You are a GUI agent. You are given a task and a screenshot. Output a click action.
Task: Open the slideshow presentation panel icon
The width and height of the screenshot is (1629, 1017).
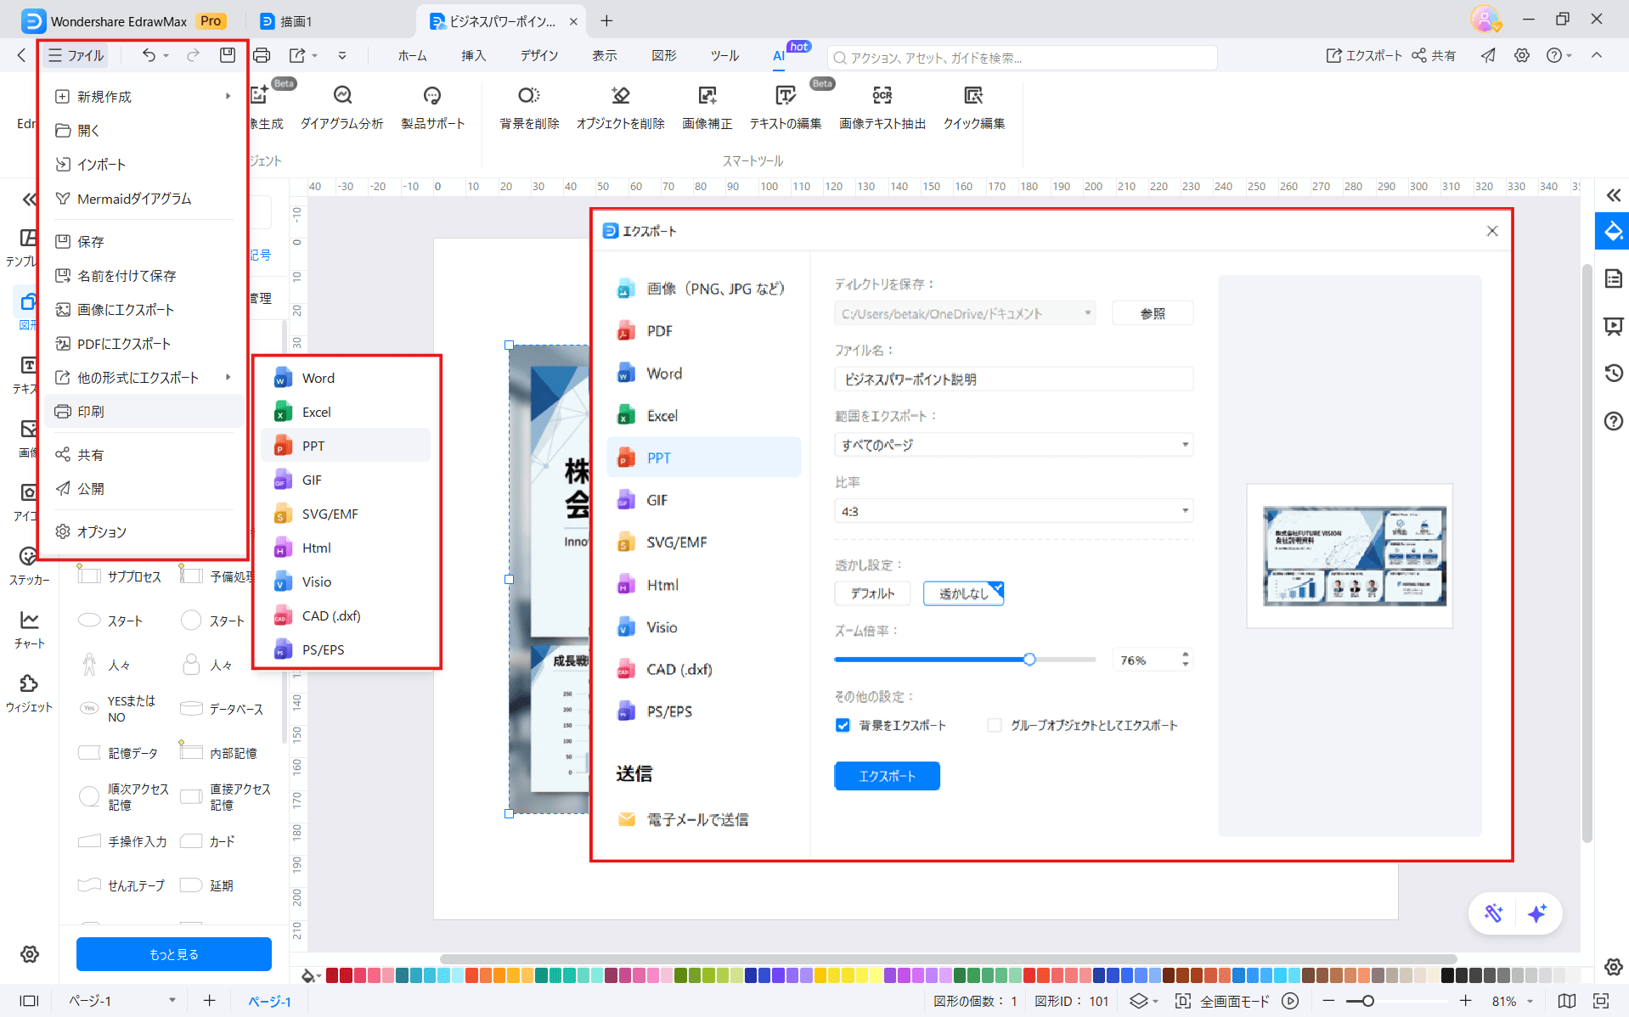(x=1611, y=326)
